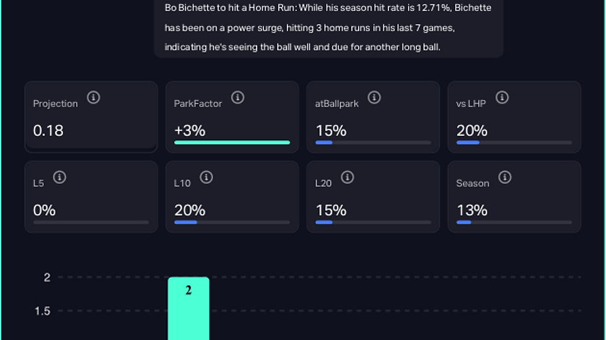Click the Bo Bichette Home Run description text

[328, 28]
